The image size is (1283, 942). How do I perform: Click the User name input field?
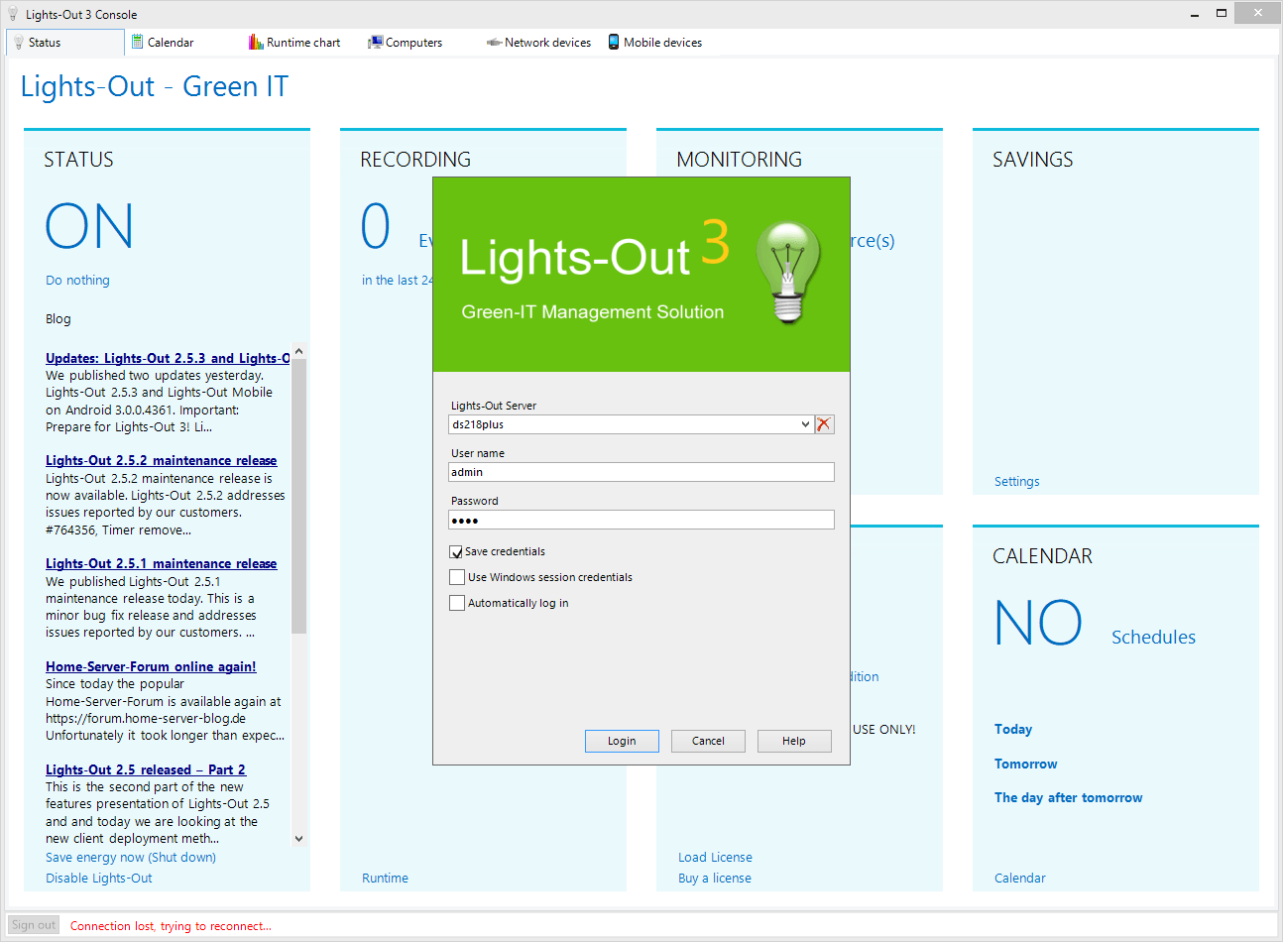point(641,472)
